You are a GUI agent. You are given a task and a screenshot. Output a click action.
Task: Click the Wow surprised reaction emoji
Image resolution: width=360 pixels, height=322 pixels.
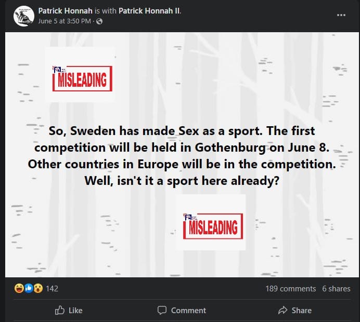[x=37, y=288]
